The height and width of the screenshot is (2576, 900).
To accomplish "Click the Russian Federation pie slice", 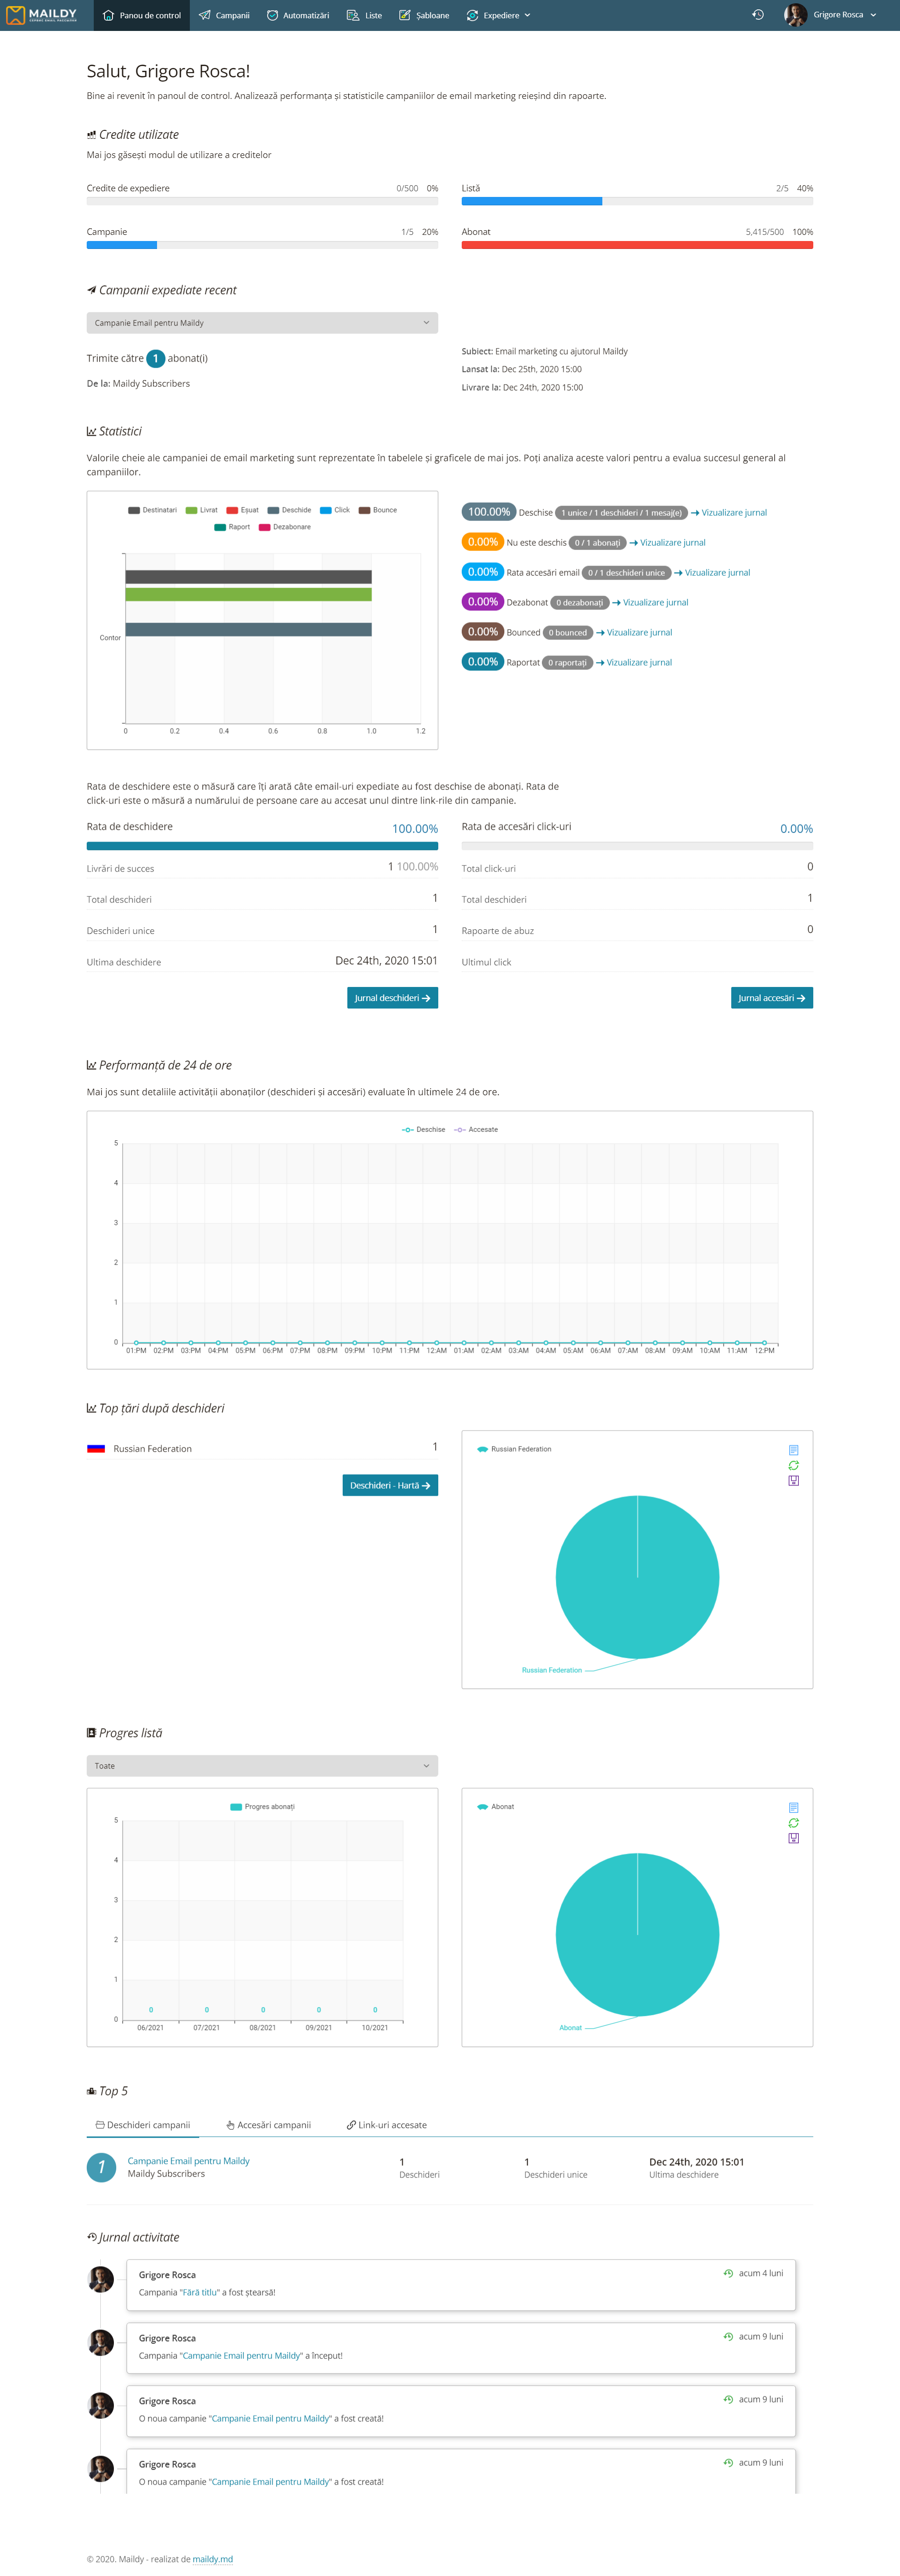I will pos(637,1577).
